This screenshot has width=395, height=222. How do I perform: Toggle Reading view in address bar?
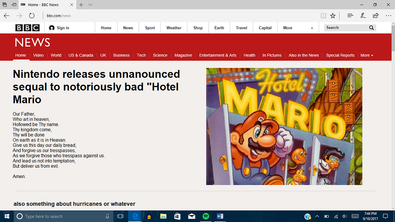click(324, 16)
